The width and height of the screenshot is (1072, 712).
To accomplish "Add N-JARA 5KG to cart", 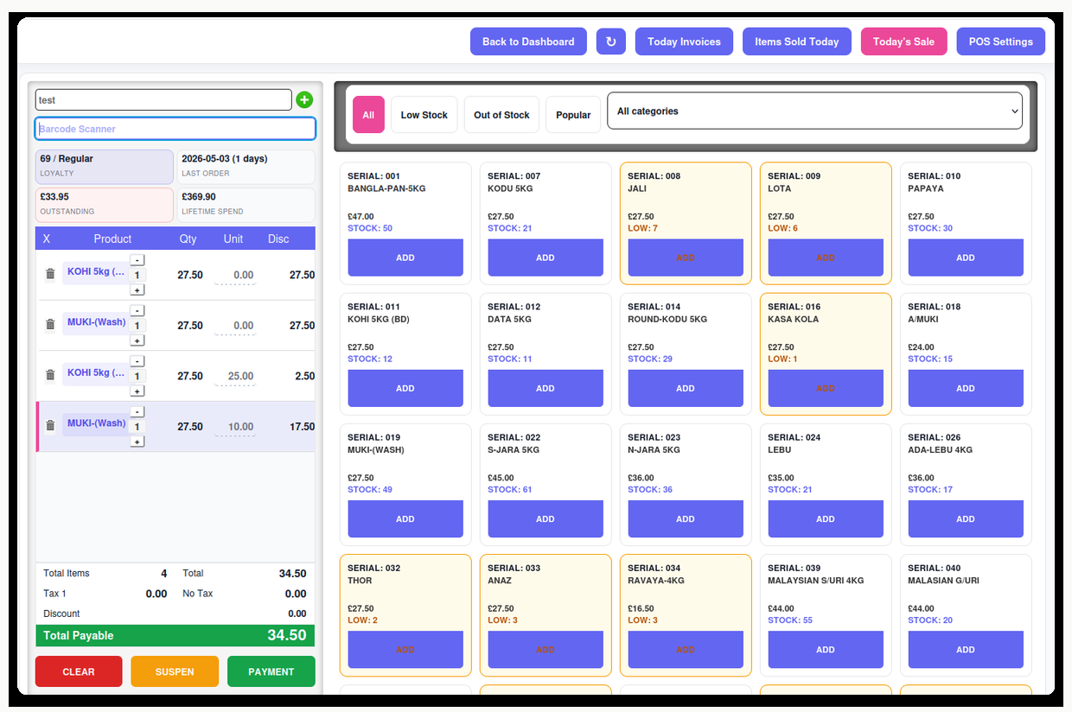I will pyautogui.click(x=686, y=518).
